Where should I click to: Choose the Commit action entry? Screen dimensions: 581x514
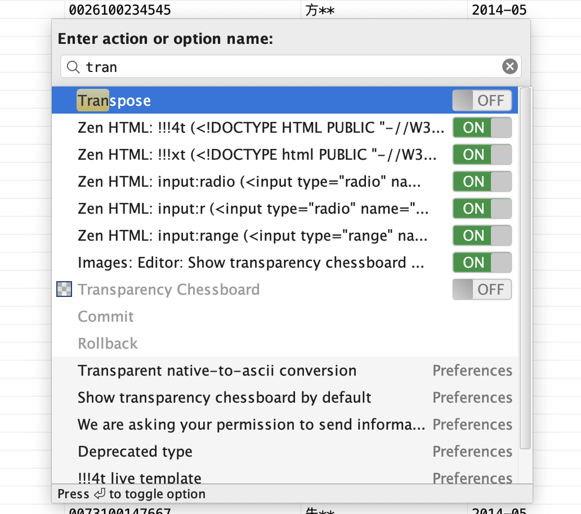coord(106,317)
